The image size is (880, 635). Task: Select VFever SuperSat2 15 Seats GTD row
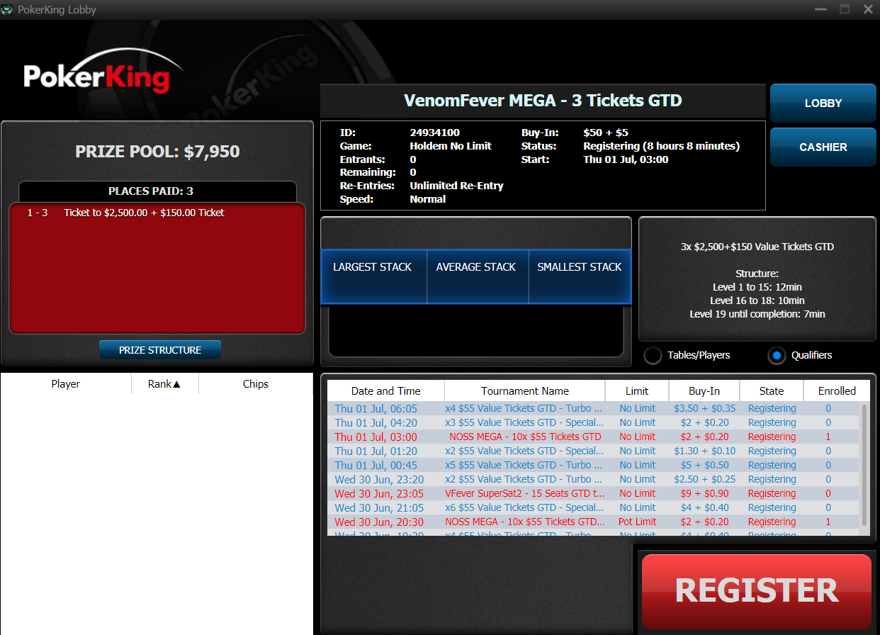tap(524, 494)
